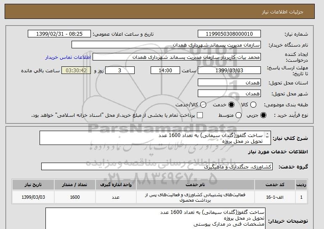Click the unit cell عدد in the table
Viewport: 324px width, 229px height.
(x=116, y=197)
